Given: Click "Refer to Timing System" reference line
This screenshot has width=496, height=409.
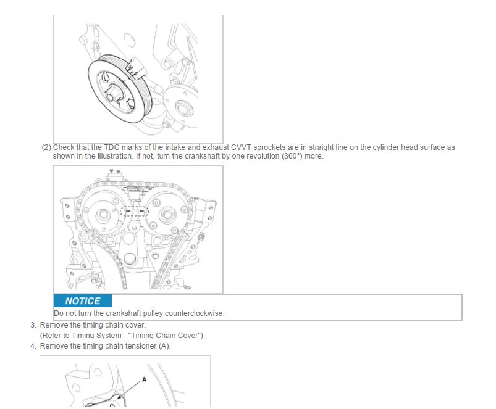Looking at the screenshot, I should 122,336.
